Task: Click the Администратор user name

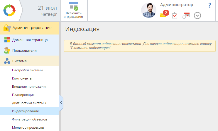Action: coord(177,5)
